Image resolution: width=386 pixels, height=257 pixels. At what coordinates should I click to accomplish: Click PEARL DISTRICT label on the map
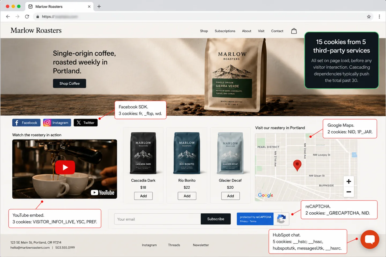268,147
